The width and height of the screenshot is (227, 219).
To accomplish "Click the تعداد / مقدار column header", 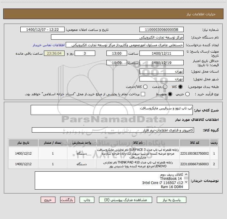I will pyautogui.click(x=53, y=143).
